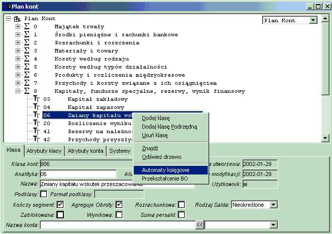The image size is (332, 234).
Task: Click the T icon beside 42 Przychody przyszłych
Action: pos(36,139)
